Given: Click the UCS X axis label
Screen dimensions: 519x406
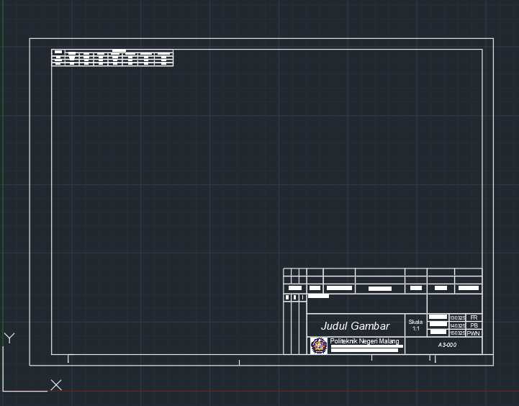Looking at the screenshot, I should 56,385.
